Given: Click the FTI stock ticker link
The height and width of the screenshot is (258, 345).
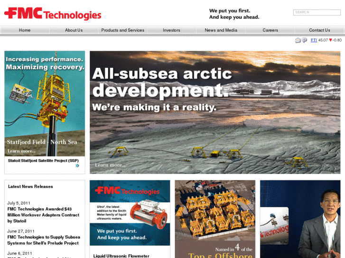Looking at the screenshot, I should [314, 40].
